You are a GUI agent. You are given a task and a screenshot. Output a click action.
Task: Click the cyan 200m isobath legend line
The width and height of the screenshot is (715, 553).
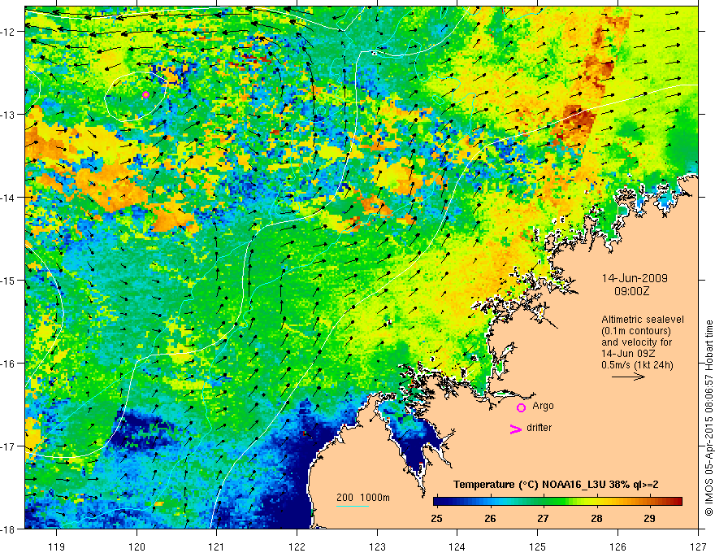pyautogui.click(x=353, y=506)
